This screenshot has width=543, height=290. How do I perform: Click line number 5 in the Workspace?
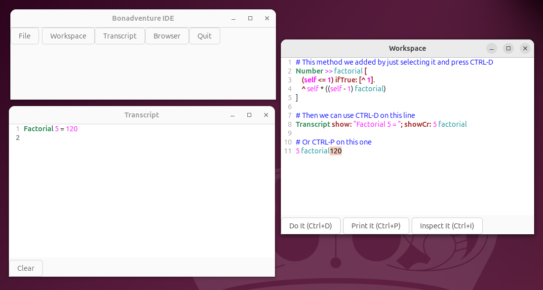[289, 97]
